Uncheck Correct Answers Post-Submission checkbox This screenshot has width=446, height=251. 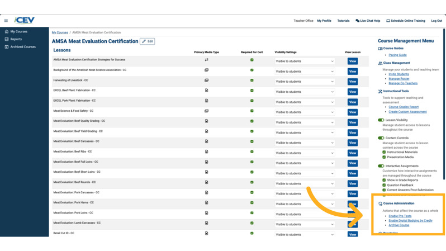pos(384,190)
